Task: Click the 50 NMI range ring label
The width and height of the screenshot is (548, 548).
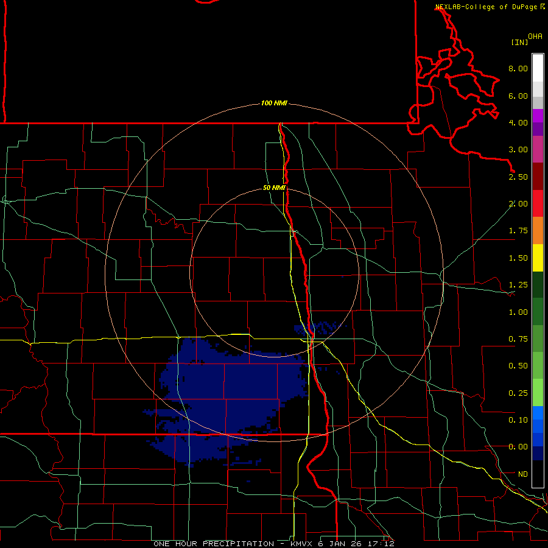Action: (274, 188)
